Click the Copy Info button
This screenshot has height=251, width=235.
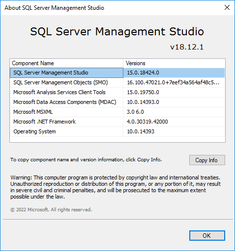point(207,160)
